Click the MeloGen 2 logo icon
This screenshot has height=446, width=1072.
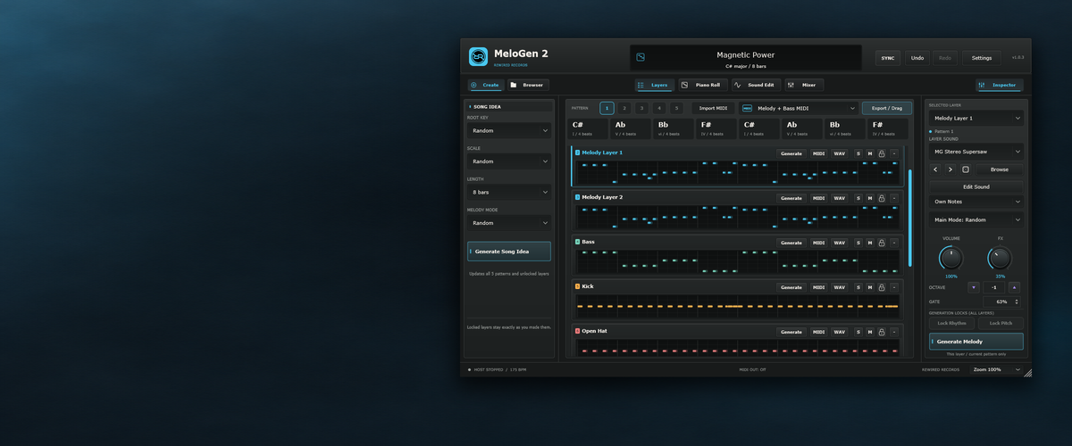[x=479, y=57]
